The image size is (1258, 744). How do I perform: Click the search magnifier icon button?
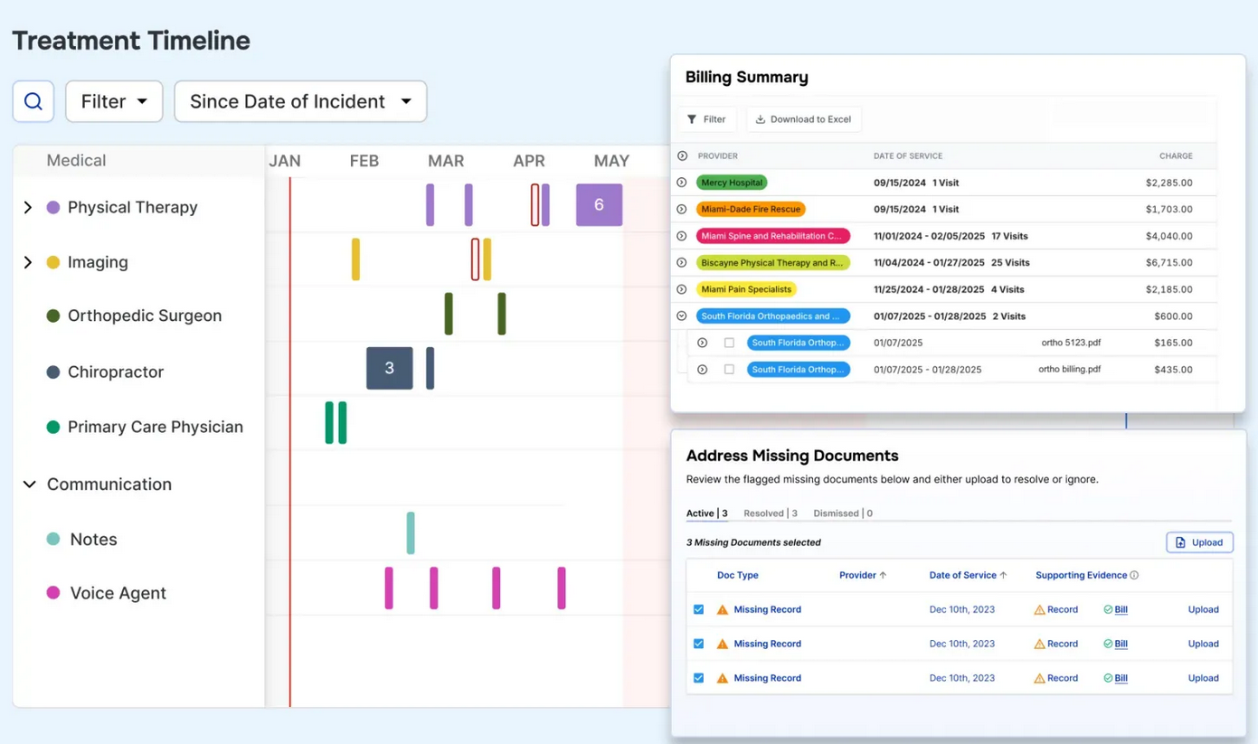tap(33, 101)
